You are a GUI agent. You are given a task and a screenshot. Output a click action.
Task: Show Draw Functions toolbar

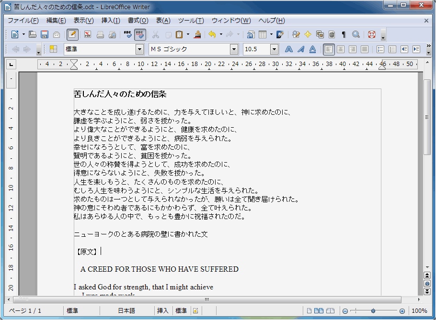tap(280, 35)
